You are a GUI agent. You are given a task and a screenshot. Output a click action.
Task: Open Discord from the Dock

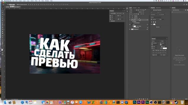point(122,102)
